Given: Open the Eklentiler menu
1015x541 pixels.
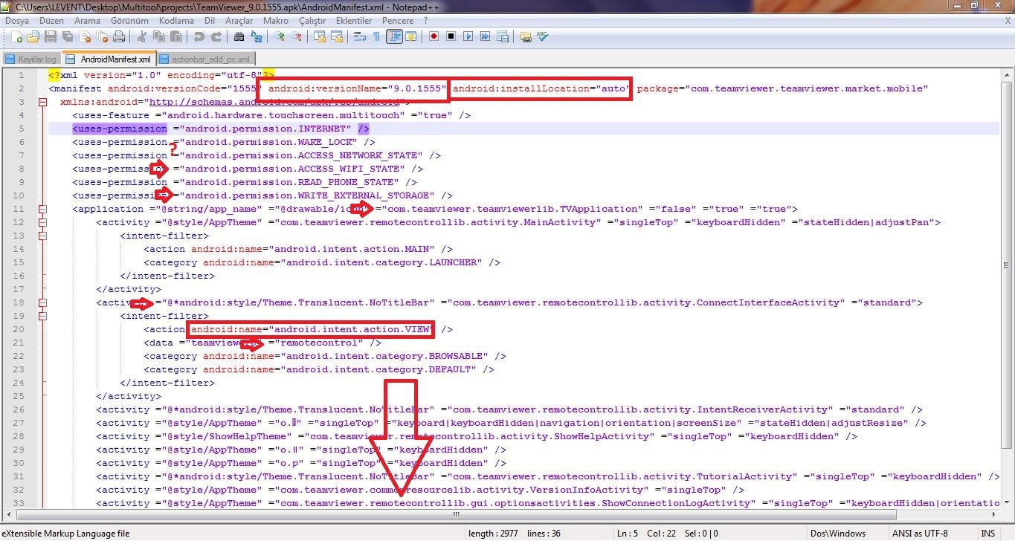Looking at the screenshot, I should click(x=354, y=21).
